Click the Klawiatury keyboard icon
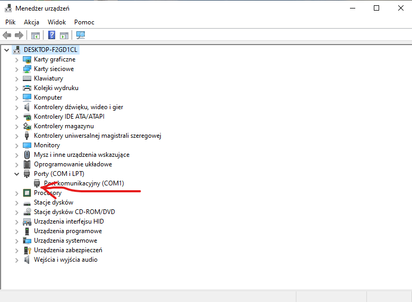The image size is (412, 302). pyautogui.click(x=28, y=78)
